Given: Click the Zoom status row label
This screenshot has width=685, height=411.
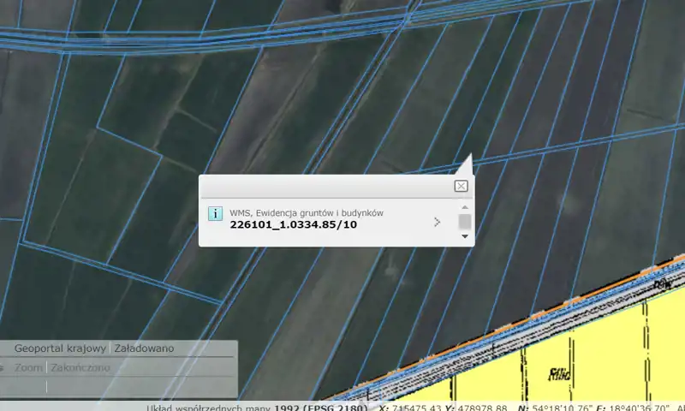Looking at the screenshot, I should point(28,367).
